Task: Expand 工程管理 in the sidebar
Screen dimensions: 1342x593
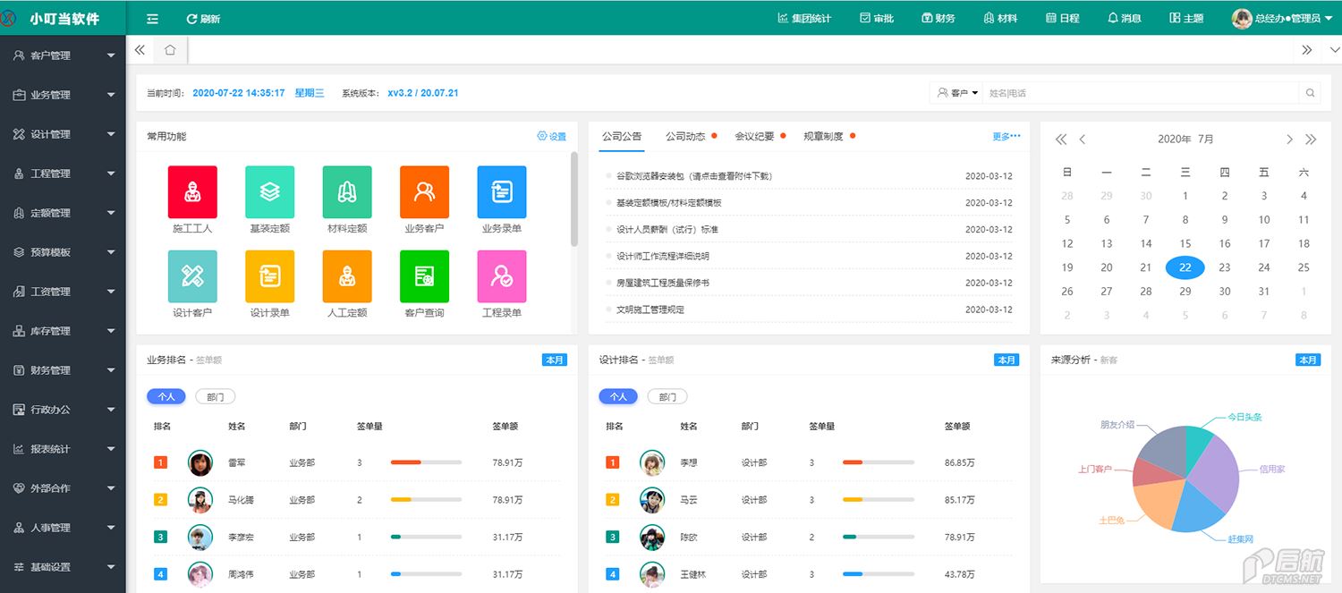Action: tap(63, 174)
